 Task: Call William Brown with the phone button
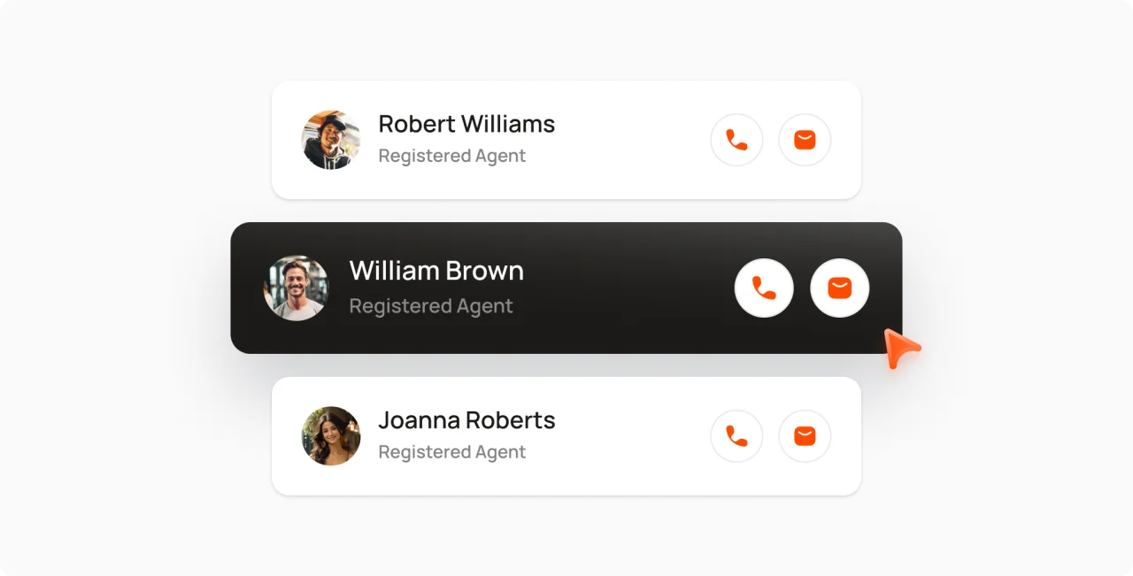pos(764,288)
